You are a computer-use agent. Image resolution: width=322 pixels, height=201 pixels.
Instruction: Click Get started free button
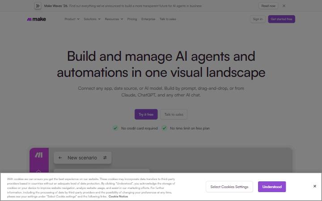click(281, 19)
